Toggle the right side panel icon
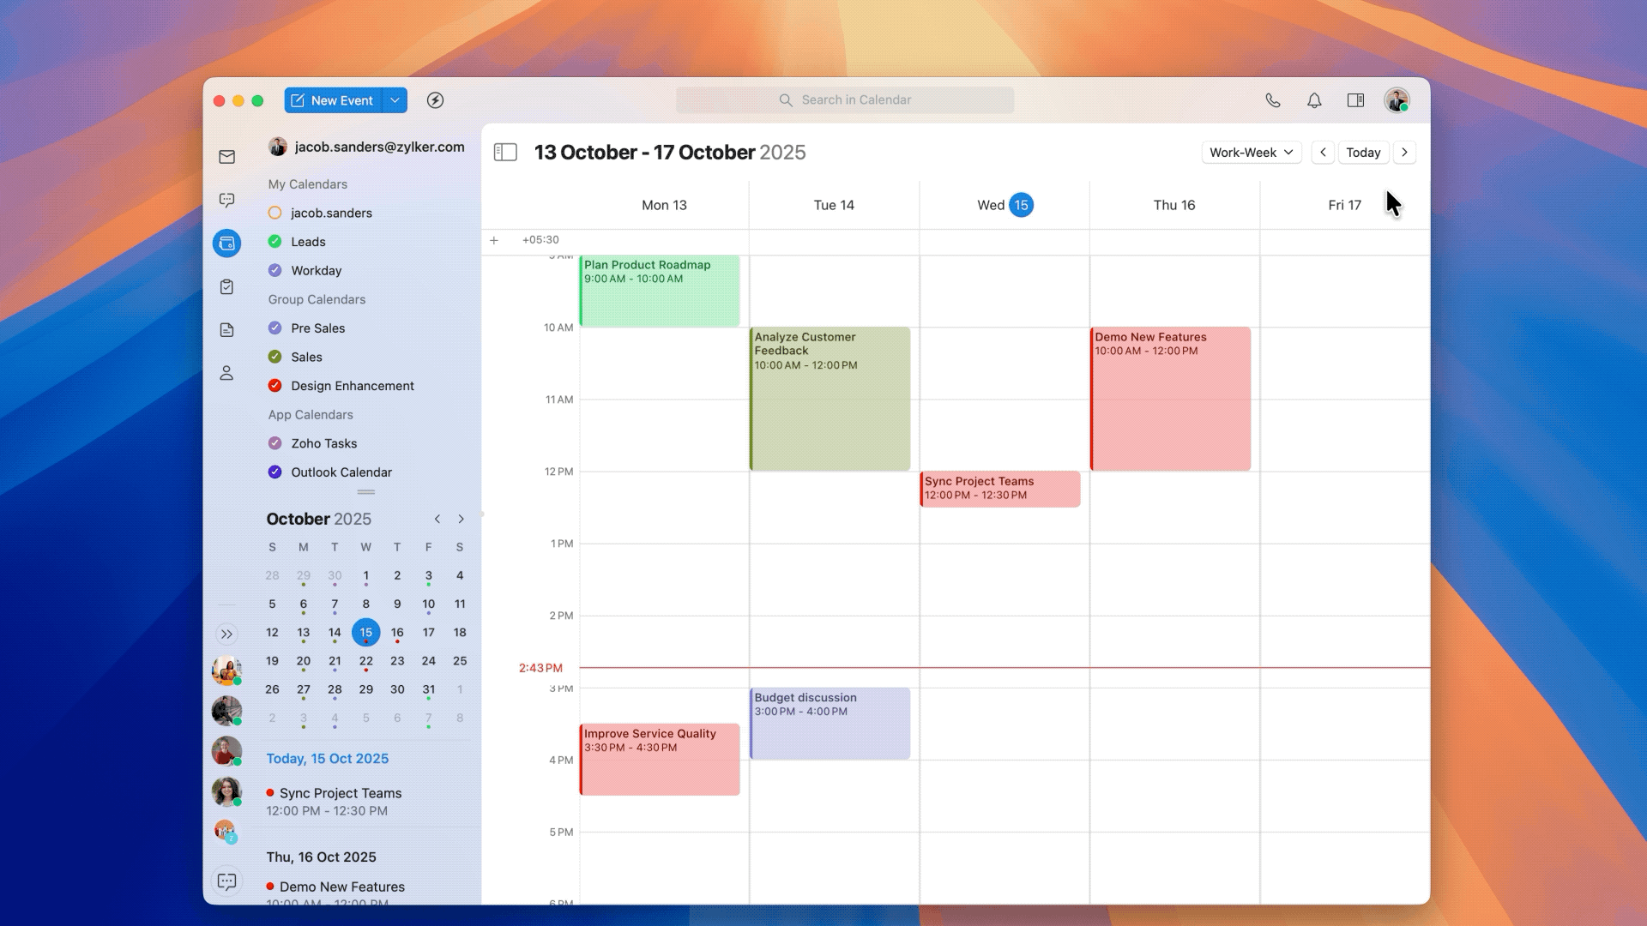1647x926 pixels. point(1355,100)
